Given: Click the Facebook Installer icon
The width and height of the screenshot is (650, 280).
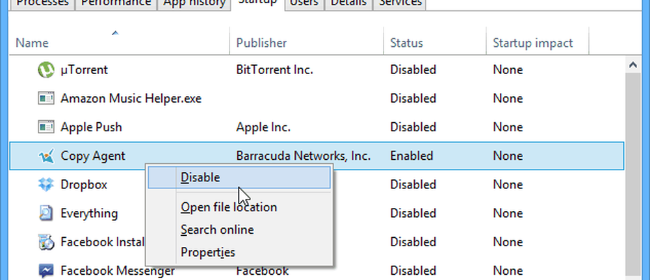Looking at the screenshot, I should click(x=46, y=242).
